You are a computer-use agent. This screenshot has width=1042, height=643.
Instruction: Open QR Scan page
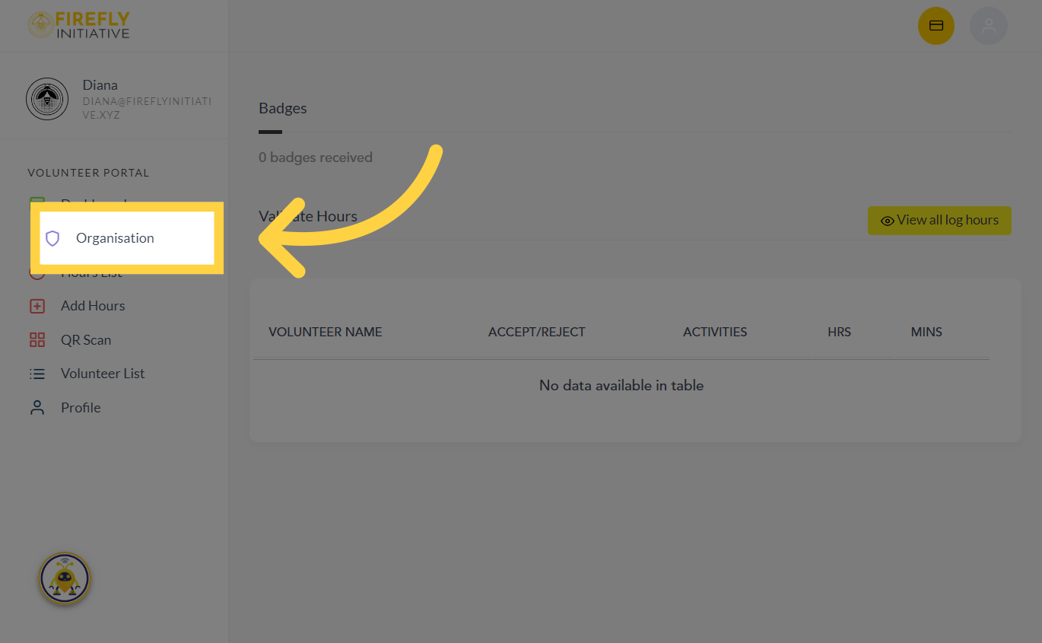(x=86, y=340)
